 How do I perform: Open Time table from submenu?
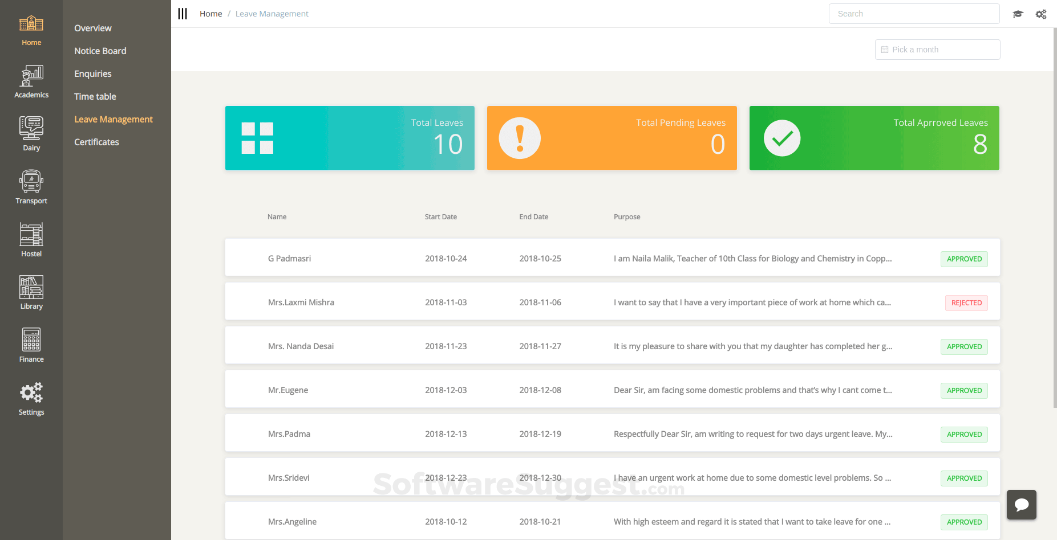(x=95, y=96)
